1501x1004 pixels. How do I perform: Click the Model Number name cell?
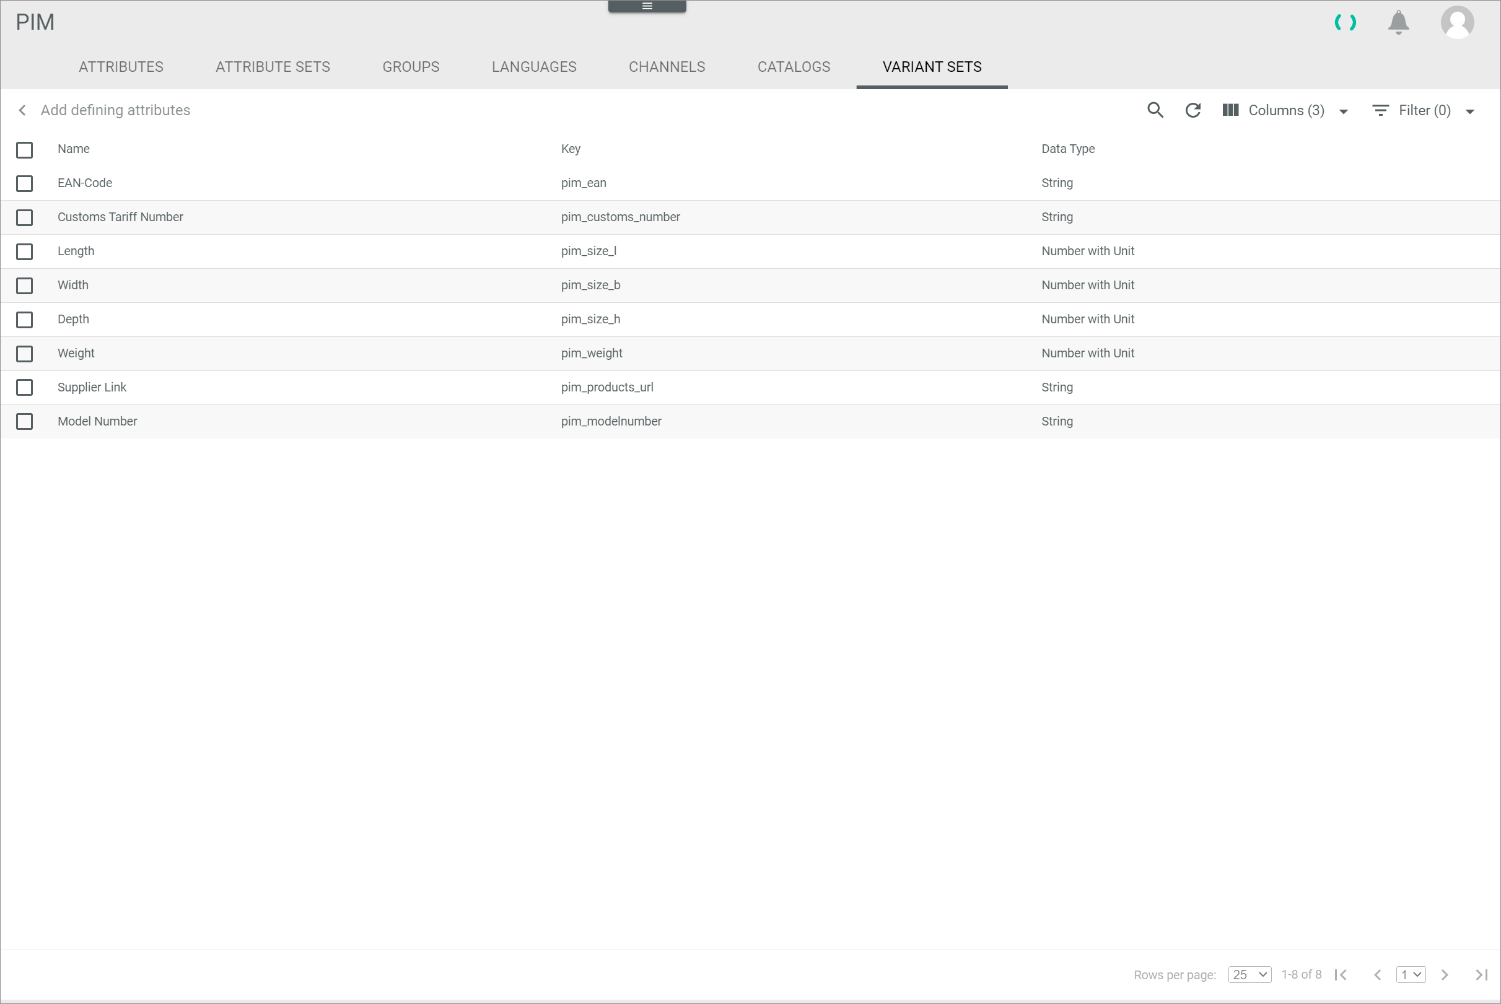[97, 421]
